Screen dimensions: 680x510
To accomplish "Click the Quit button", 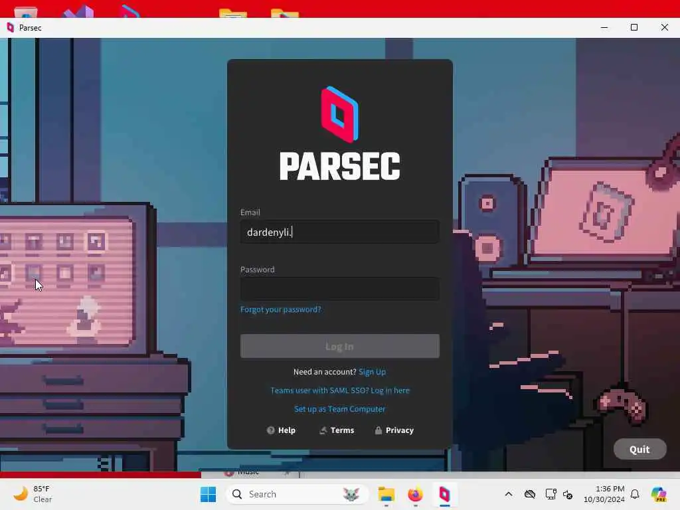I will pos(639,450).
